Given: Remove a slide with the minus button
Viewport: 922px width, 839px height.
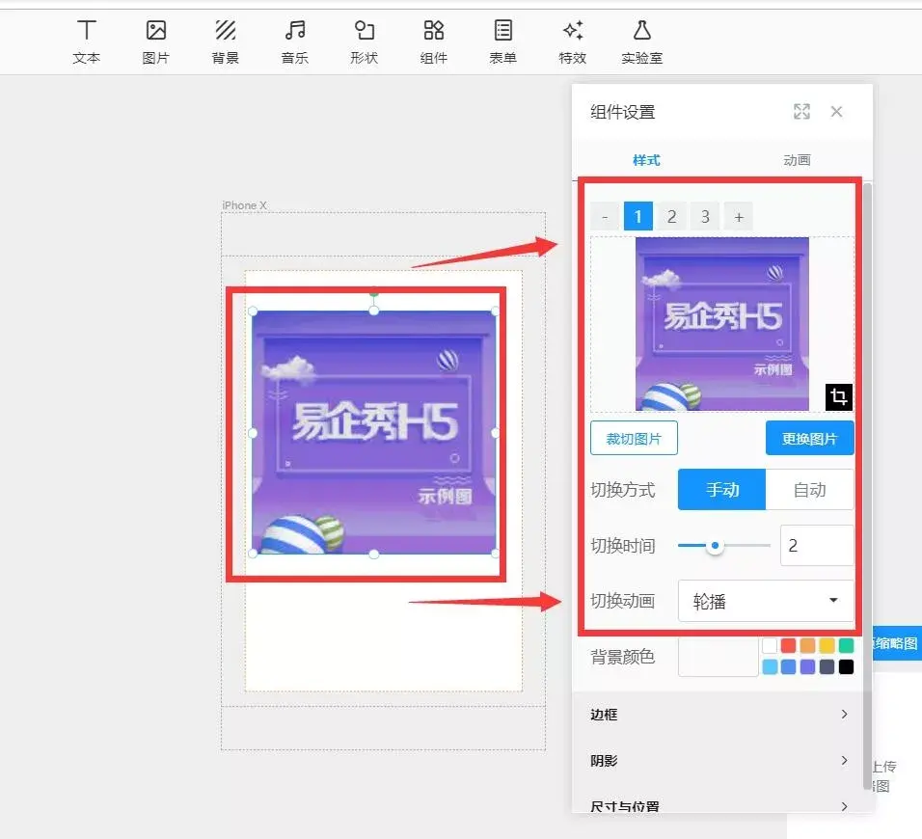Looking at the screenshot, I should coord(605,217).
